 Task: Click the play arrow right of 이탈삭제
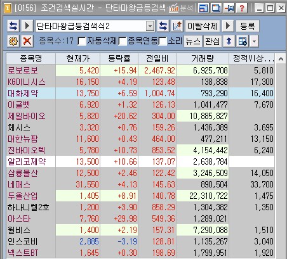tap(228, 26)
